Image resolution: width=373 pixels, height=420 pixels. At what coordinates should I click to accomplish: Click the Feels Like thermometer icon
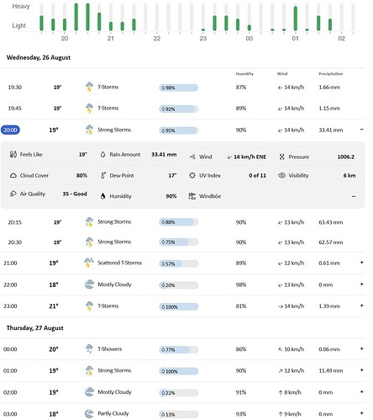click(x=13, y=154)
